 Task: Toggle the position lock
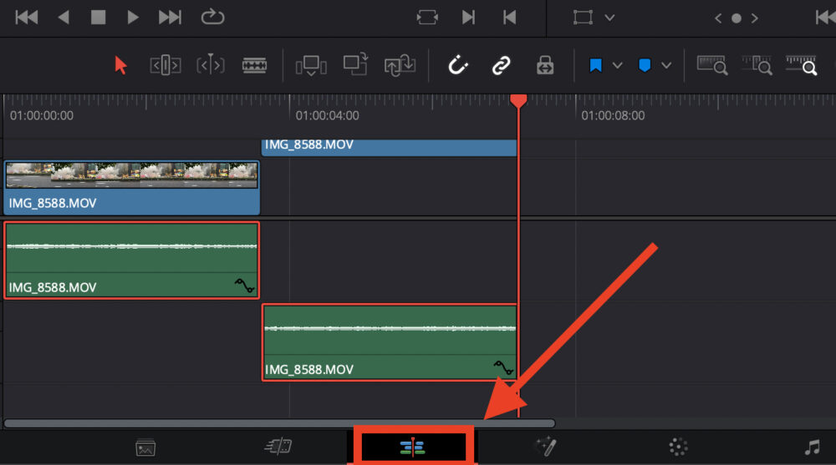pyautogui.click(x=545, y=65)
